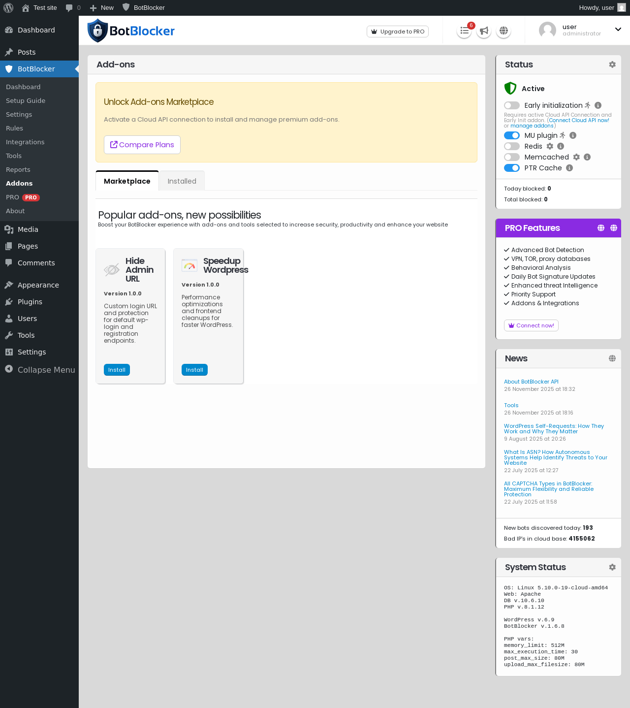This screenshot has width=630, height=708.
Task: Open the About BotBlocker API news link
Action: coord(531,382)
